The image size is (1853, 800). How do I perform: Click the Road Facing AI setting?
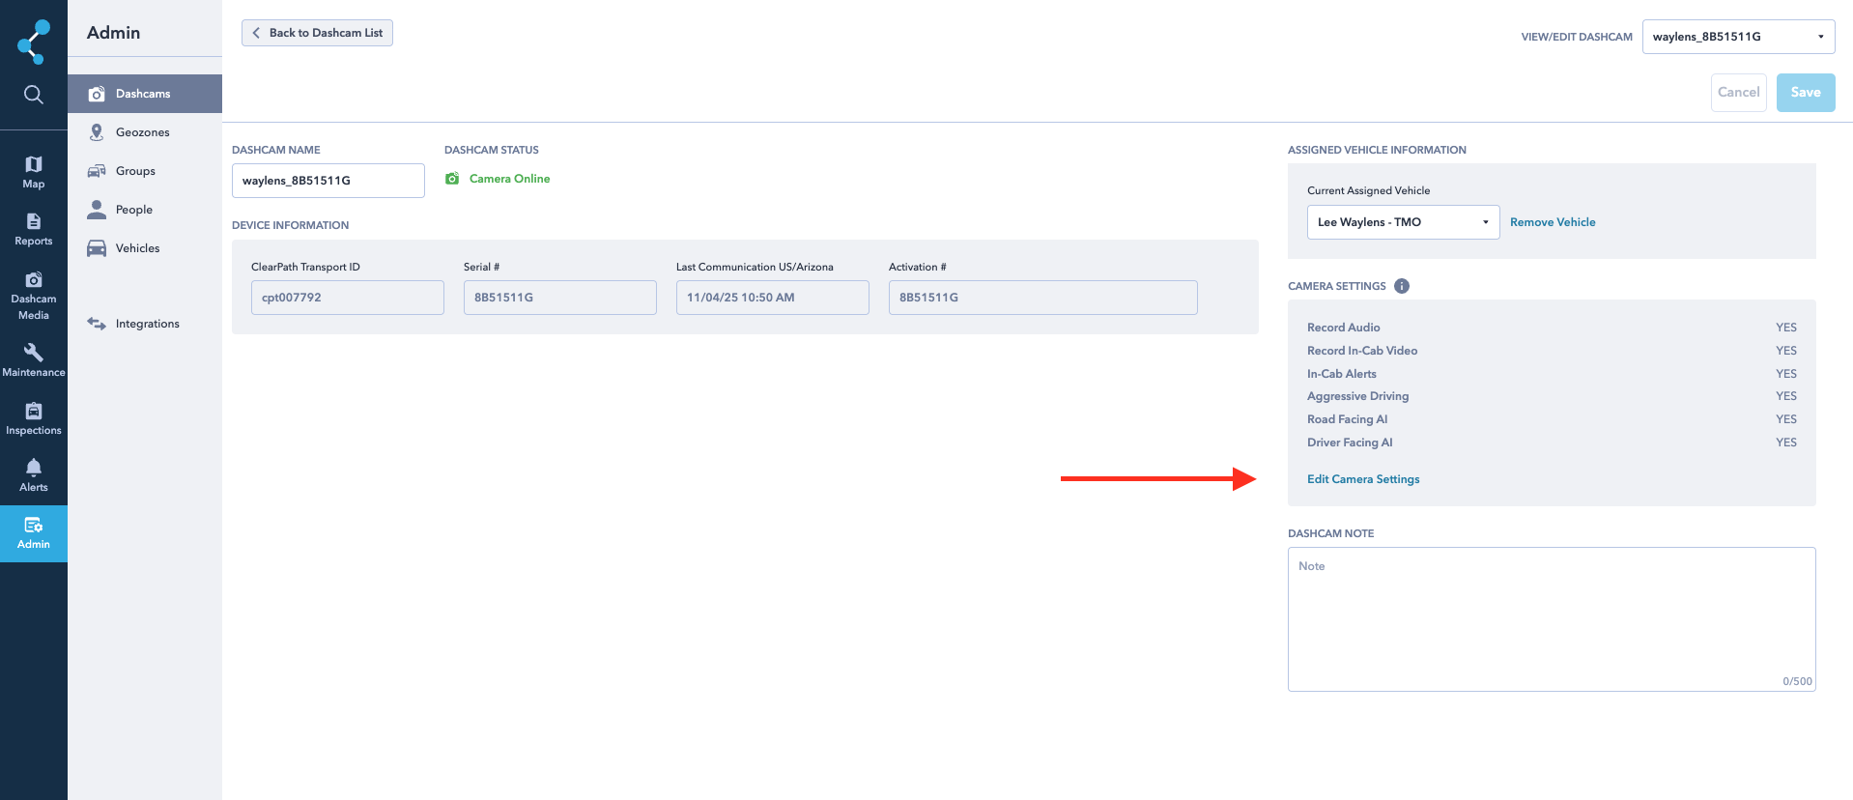1552,419
